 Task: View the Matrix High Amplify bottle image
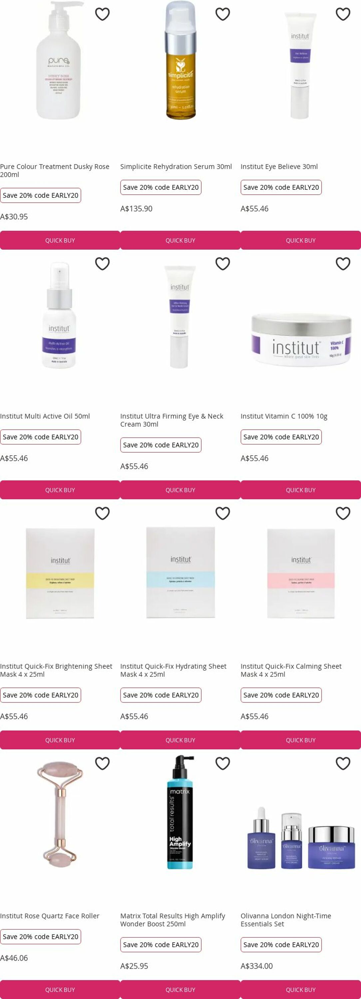coord(180,813)
